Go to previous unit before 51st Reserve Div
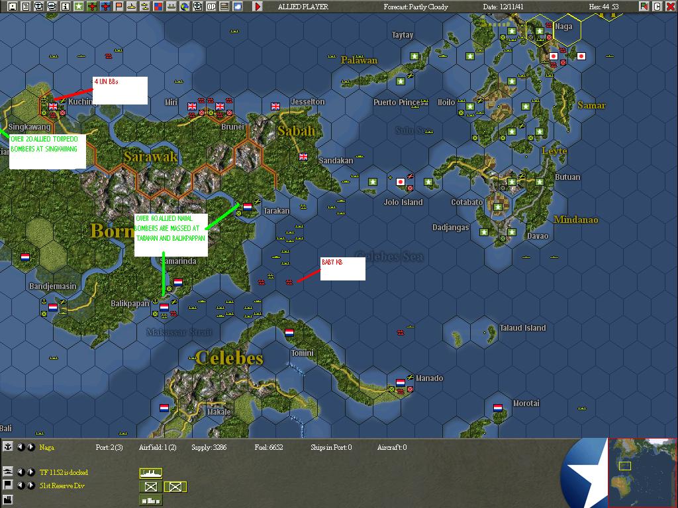Viewport: 678px width, 508px height. coord(21,486)
